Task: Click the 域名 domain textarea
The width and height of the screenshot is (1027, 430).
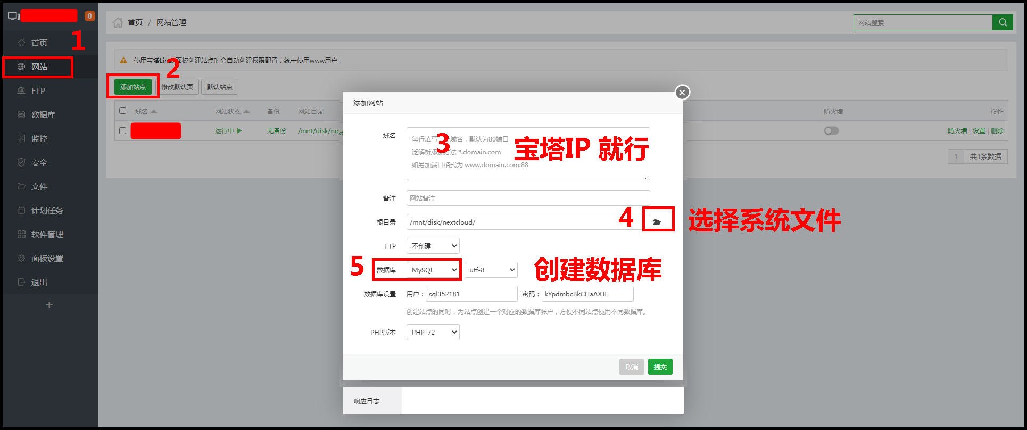Action: 528,154
